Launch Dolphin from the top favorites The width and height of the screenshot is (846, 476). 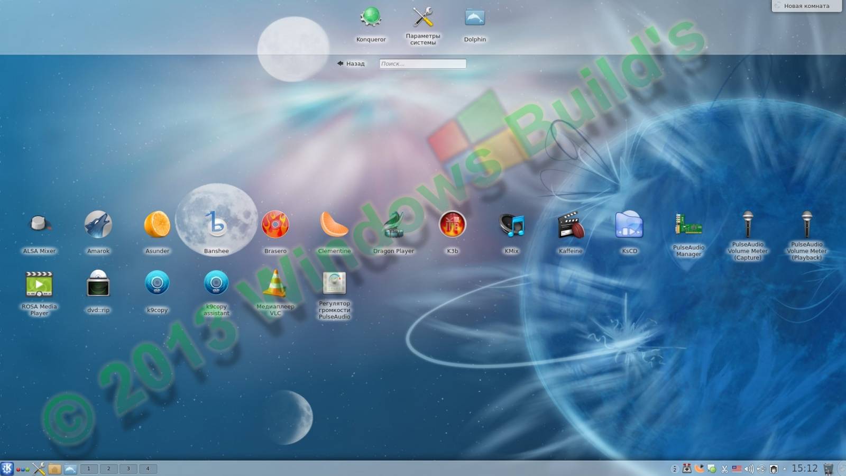[475, 25]
